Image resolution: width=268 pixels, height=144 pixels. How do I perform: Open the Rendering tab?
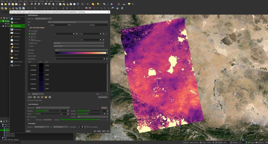point(17,37)
